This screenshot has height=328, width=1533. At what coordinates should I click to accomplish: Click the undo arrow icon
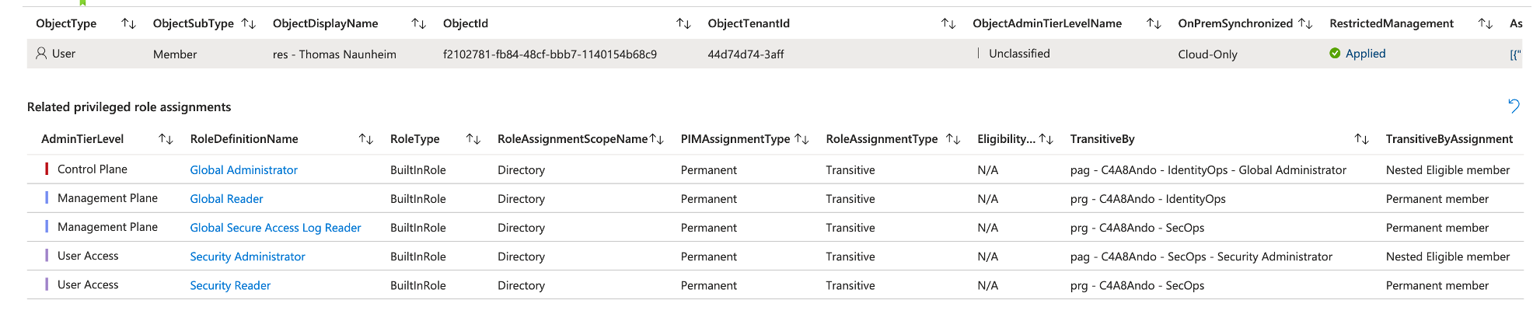click(x=1514, y=106)
